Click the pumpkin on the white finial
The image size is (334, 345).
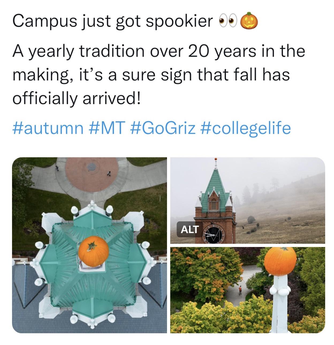point(280,261)
